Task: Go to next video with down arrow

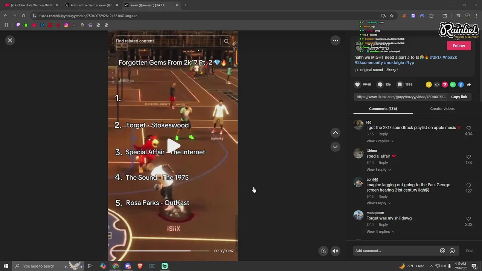Action: pyautogui.click(x=335, y=147)
